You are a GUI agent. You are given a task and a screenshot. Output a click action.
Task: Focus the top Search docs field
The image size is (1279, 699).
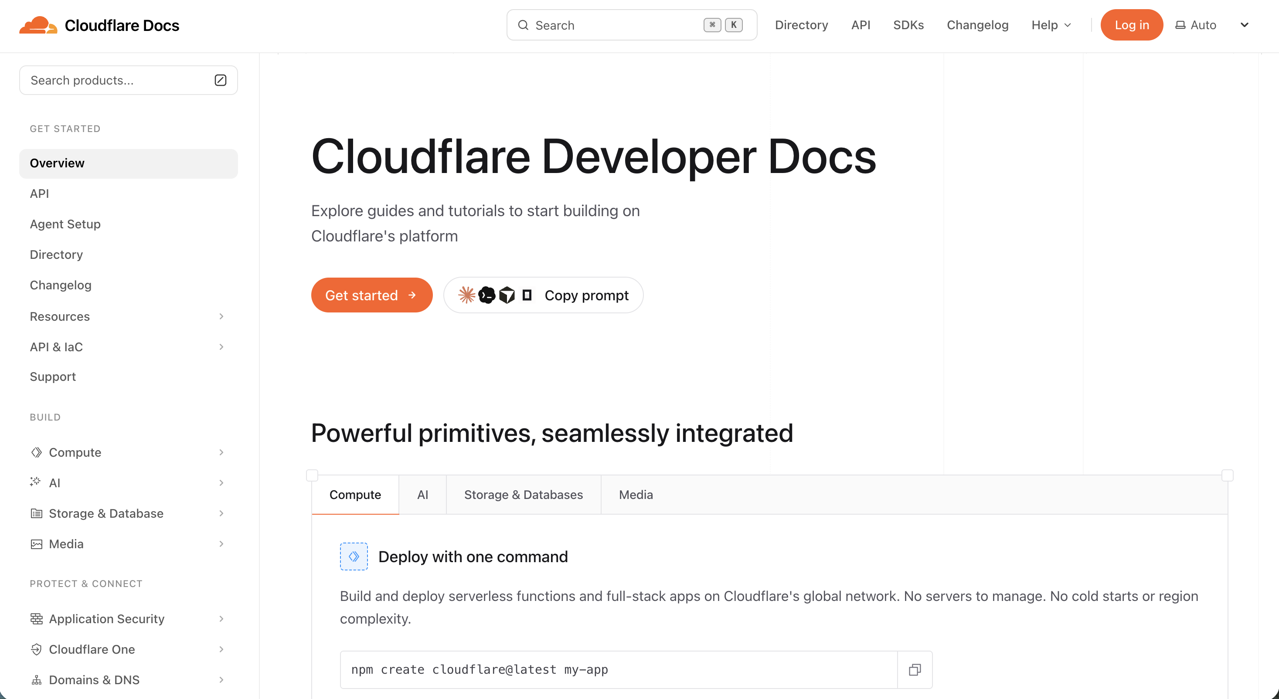click(x=632, y=25)
